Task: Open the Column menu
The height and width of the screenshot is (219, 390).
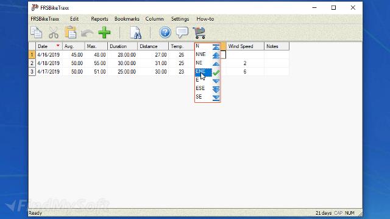Action: pos(154,19)
